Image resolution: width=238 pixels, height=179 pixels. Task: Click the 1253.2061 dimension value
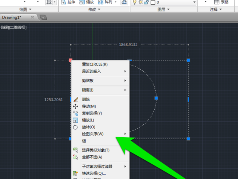54,100
